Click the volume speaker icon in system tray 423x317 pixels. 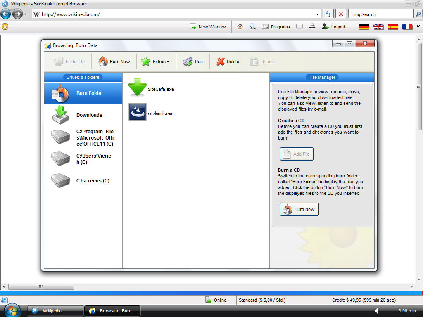pos(376,311)
